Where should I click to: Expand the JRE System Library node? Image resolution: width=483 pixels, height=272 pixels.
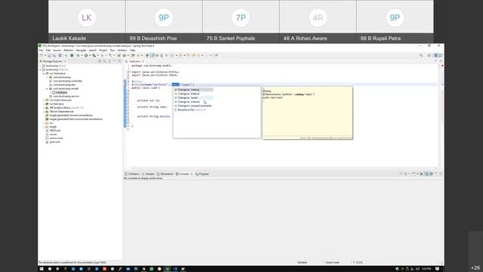tap(44, 107)
